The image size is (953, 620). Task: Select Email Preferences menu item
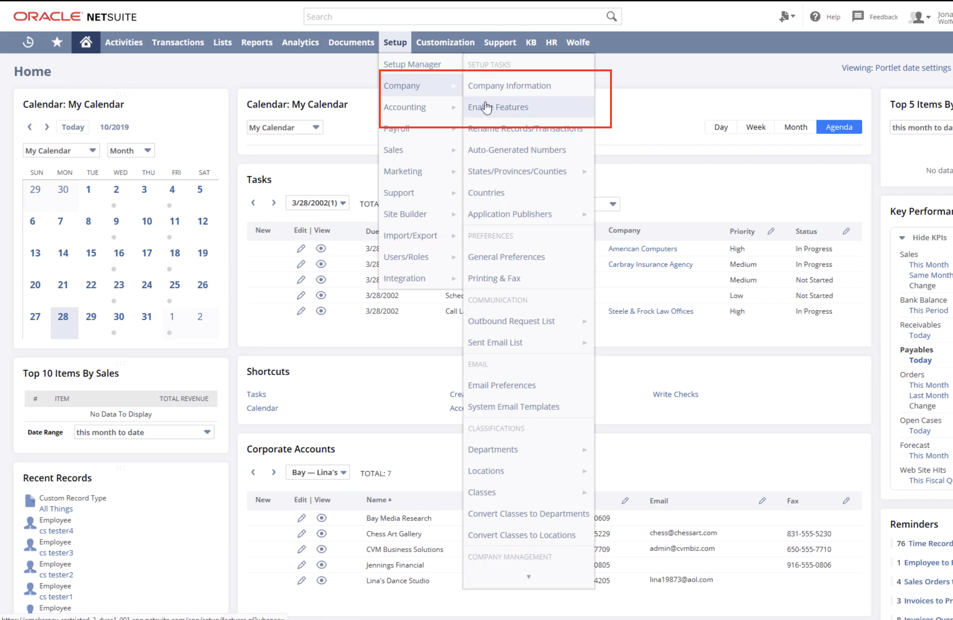click(x=528, y=386)
